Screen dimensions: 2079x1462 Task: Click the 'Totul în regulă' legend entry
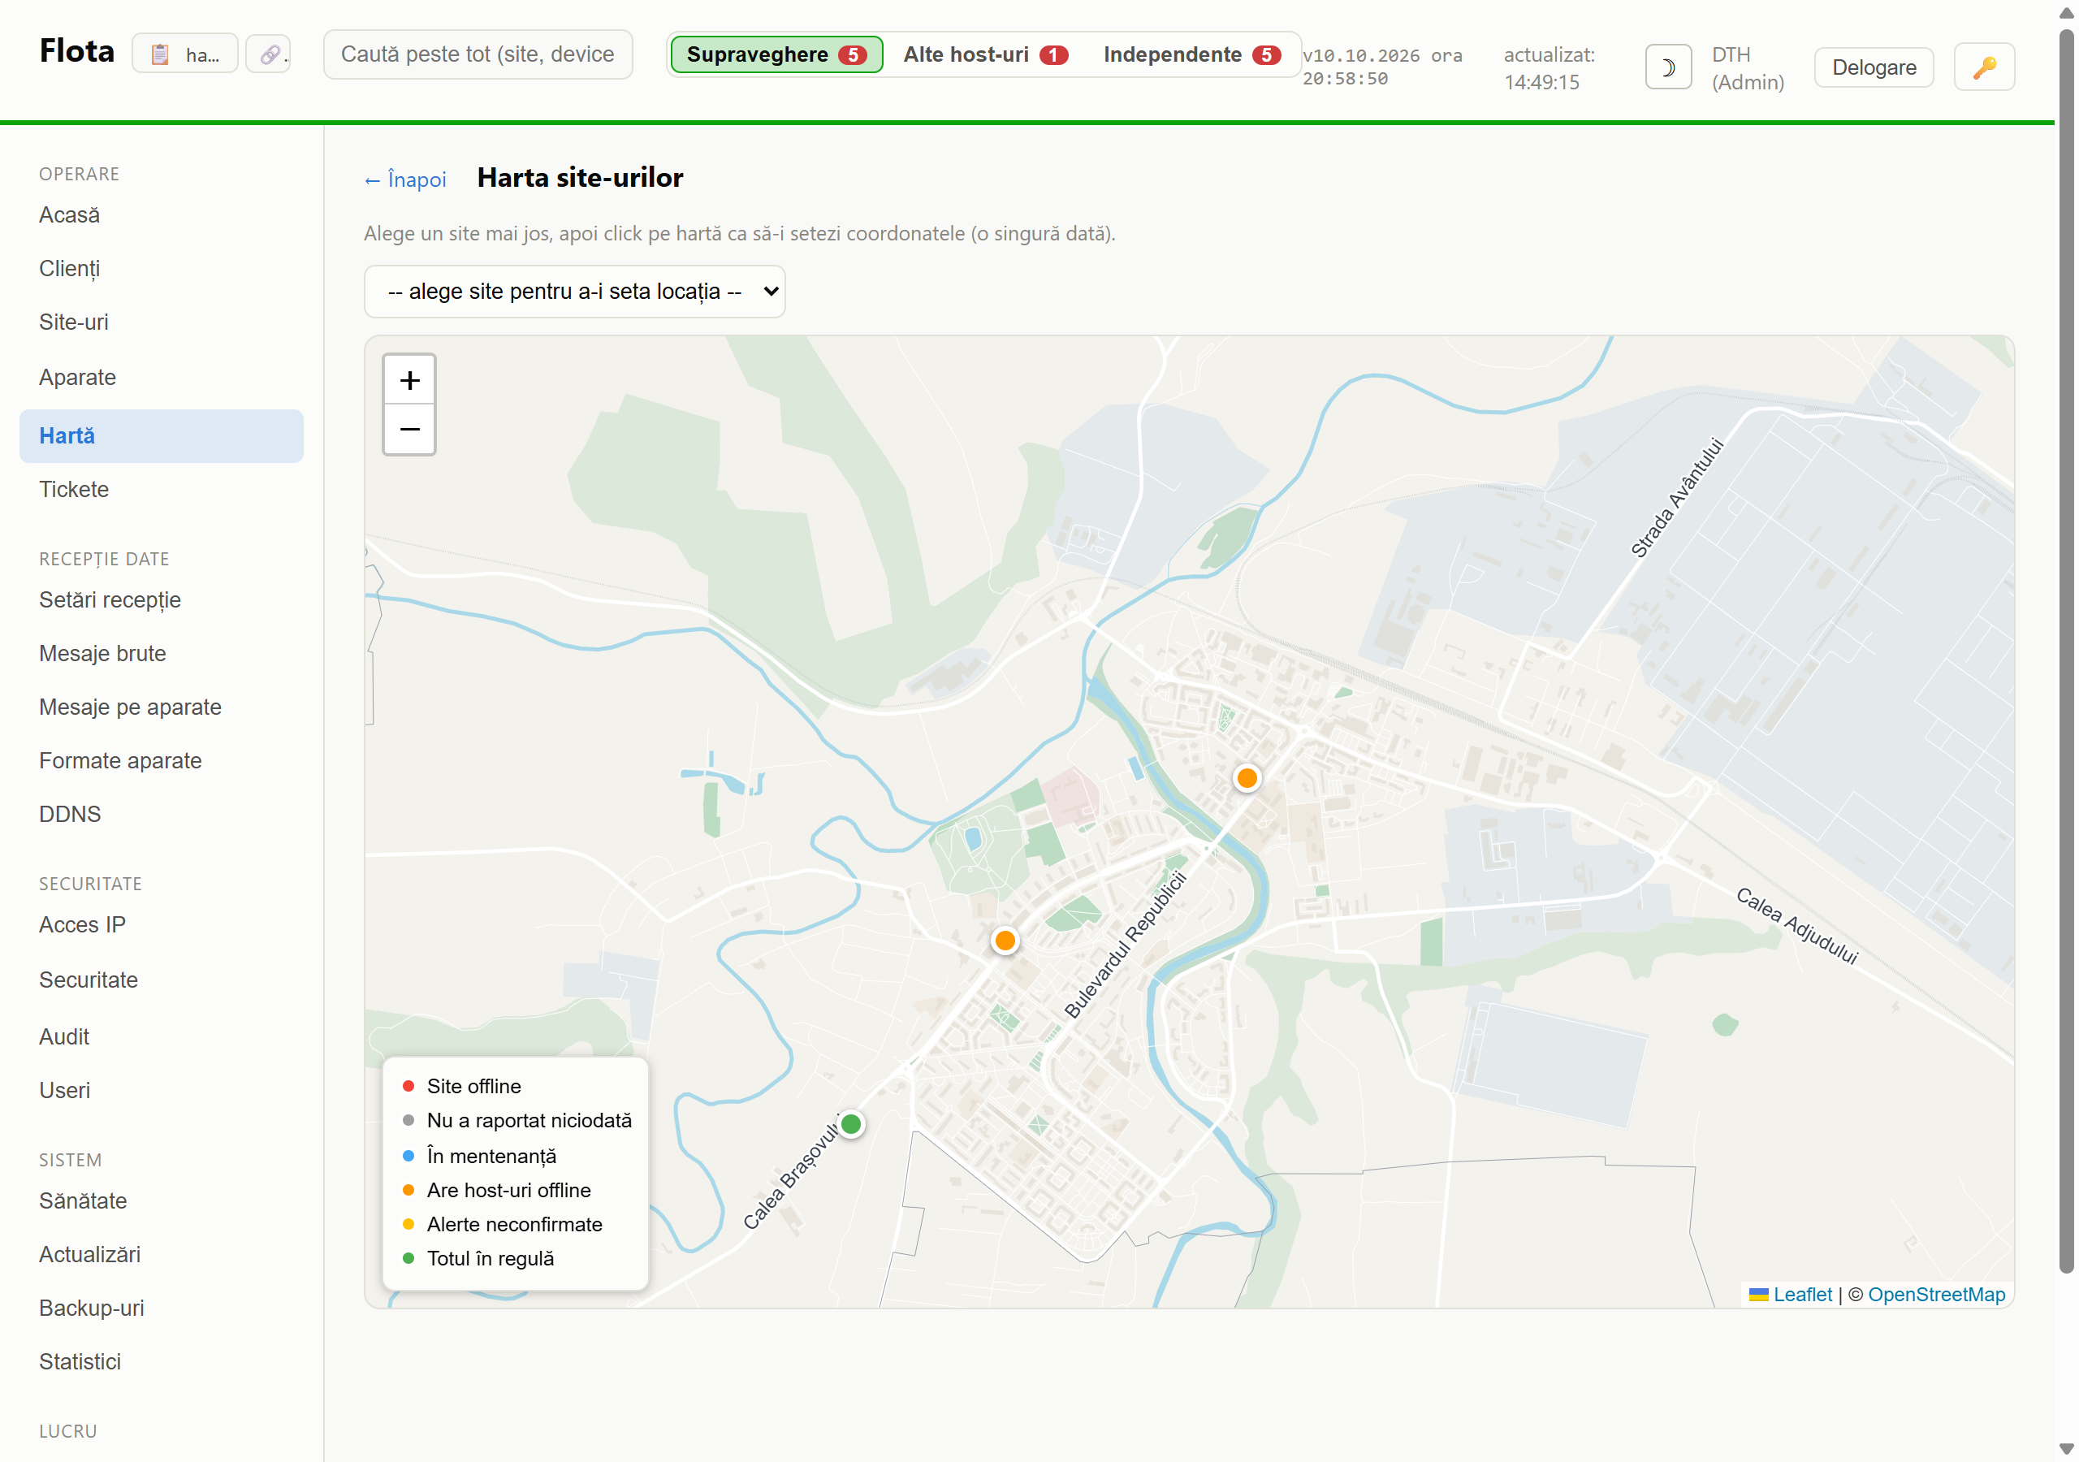[478, 1258]
